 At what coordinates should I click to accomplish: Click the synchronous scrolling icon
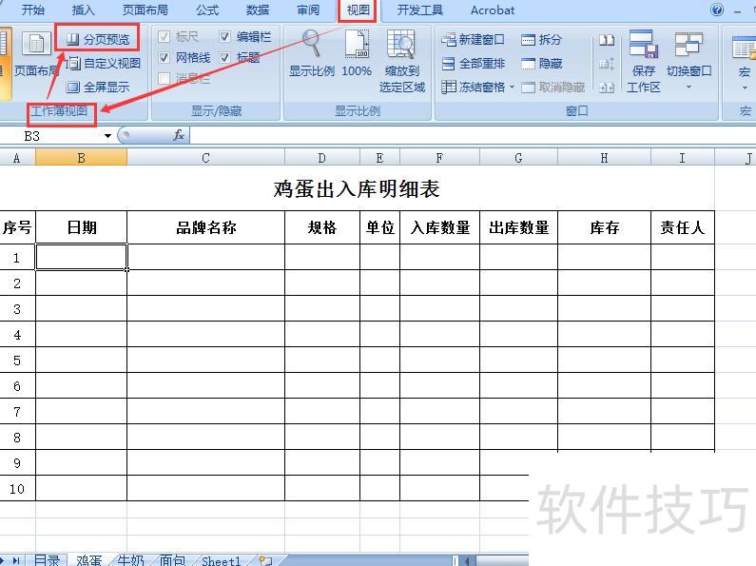607,64
